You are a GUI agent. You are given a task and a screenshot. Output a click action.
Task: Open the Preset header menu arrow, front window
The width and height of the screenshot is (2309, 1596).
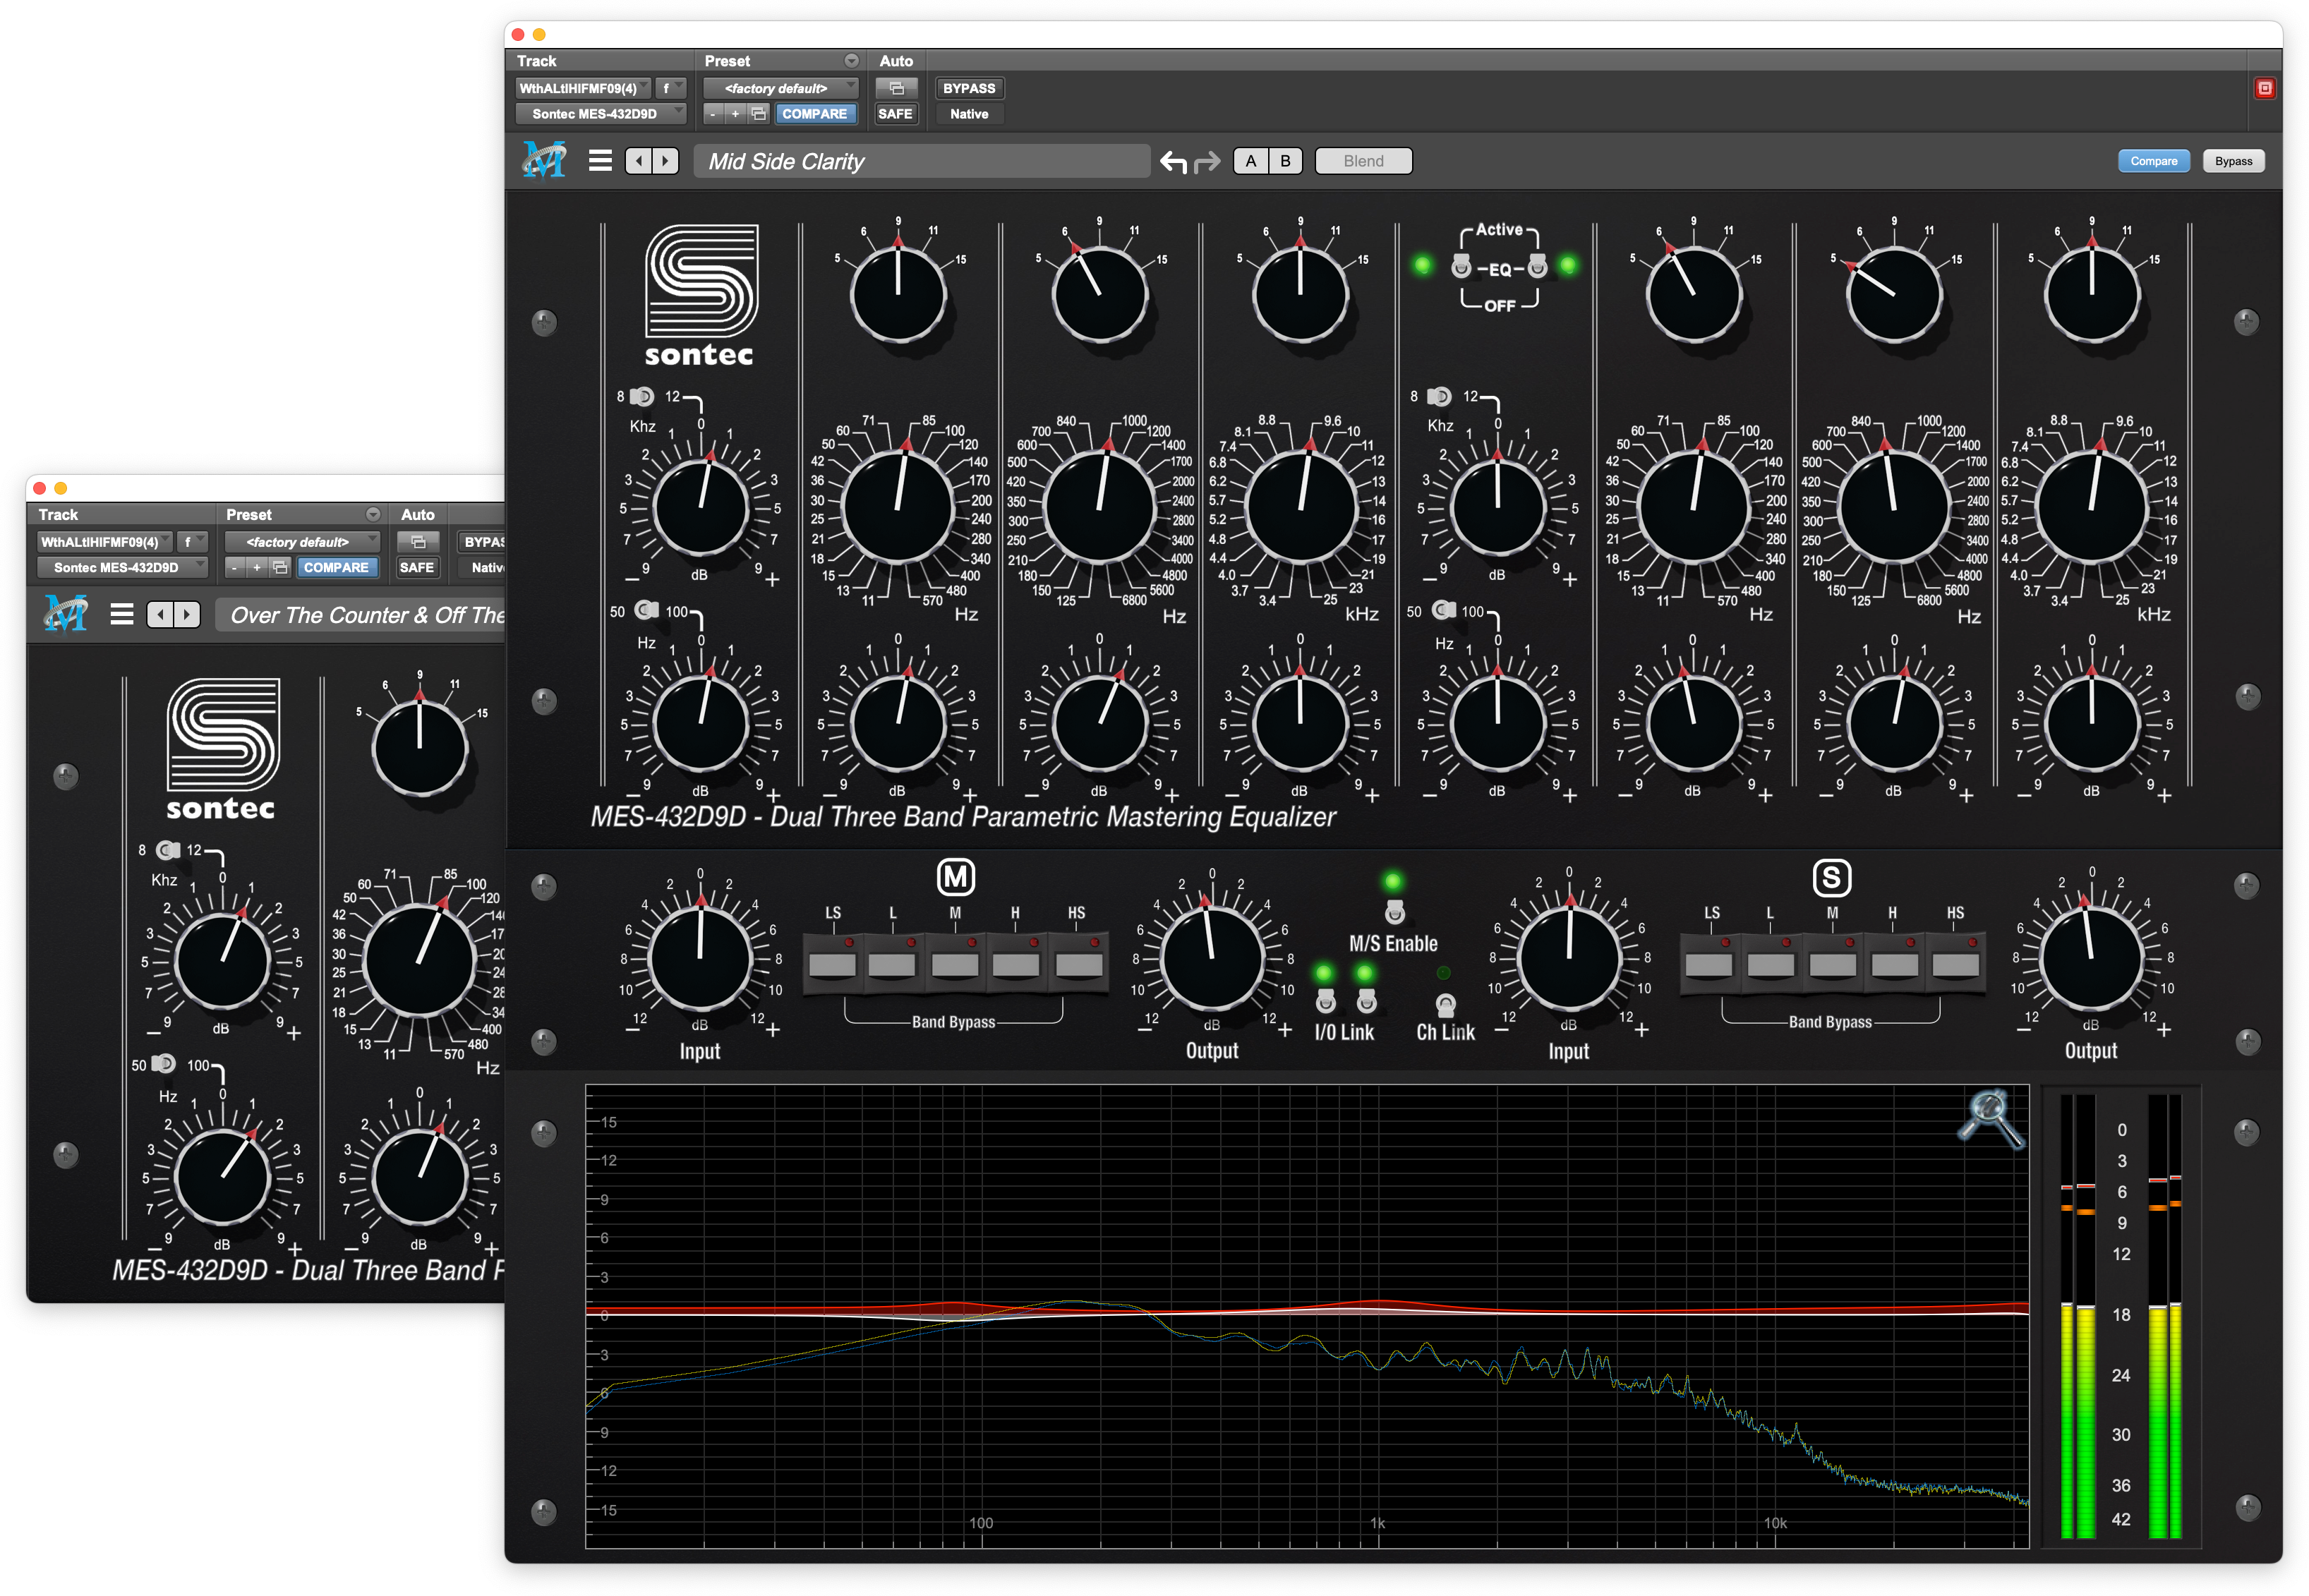[851, 61]
